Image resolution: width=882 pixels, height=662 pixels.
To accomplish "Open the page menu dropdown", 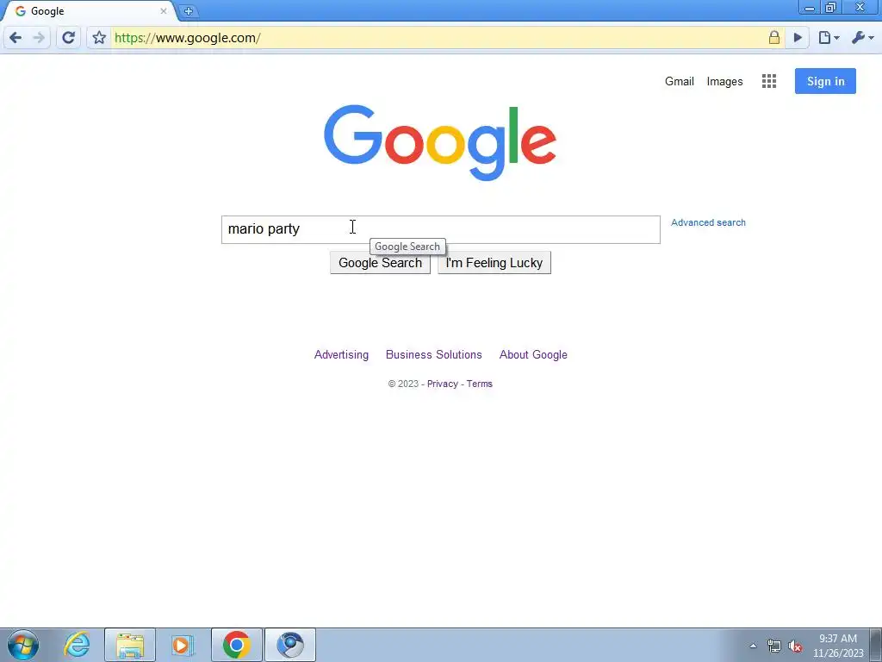I will point(829,38).
